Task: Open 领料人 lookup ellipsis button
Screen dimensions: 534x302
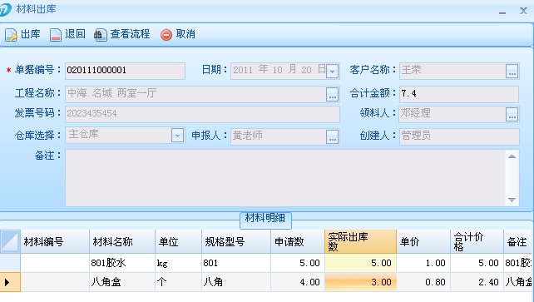Action: (x=512, y=115)
